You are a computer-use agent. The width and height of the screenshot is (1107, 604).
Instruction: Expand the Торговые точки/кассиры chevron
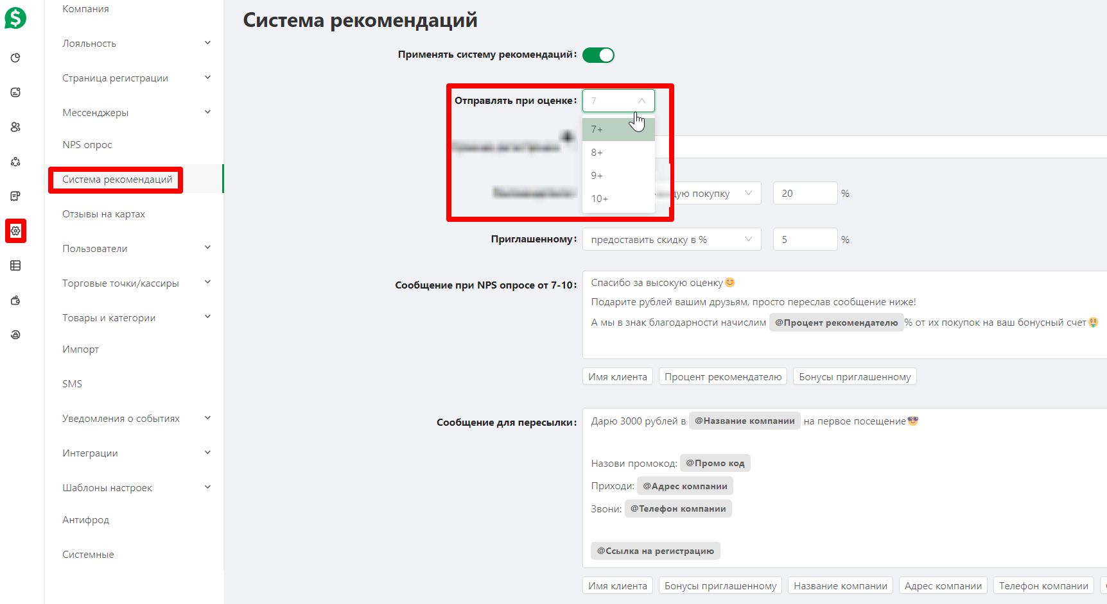point(207,282)
